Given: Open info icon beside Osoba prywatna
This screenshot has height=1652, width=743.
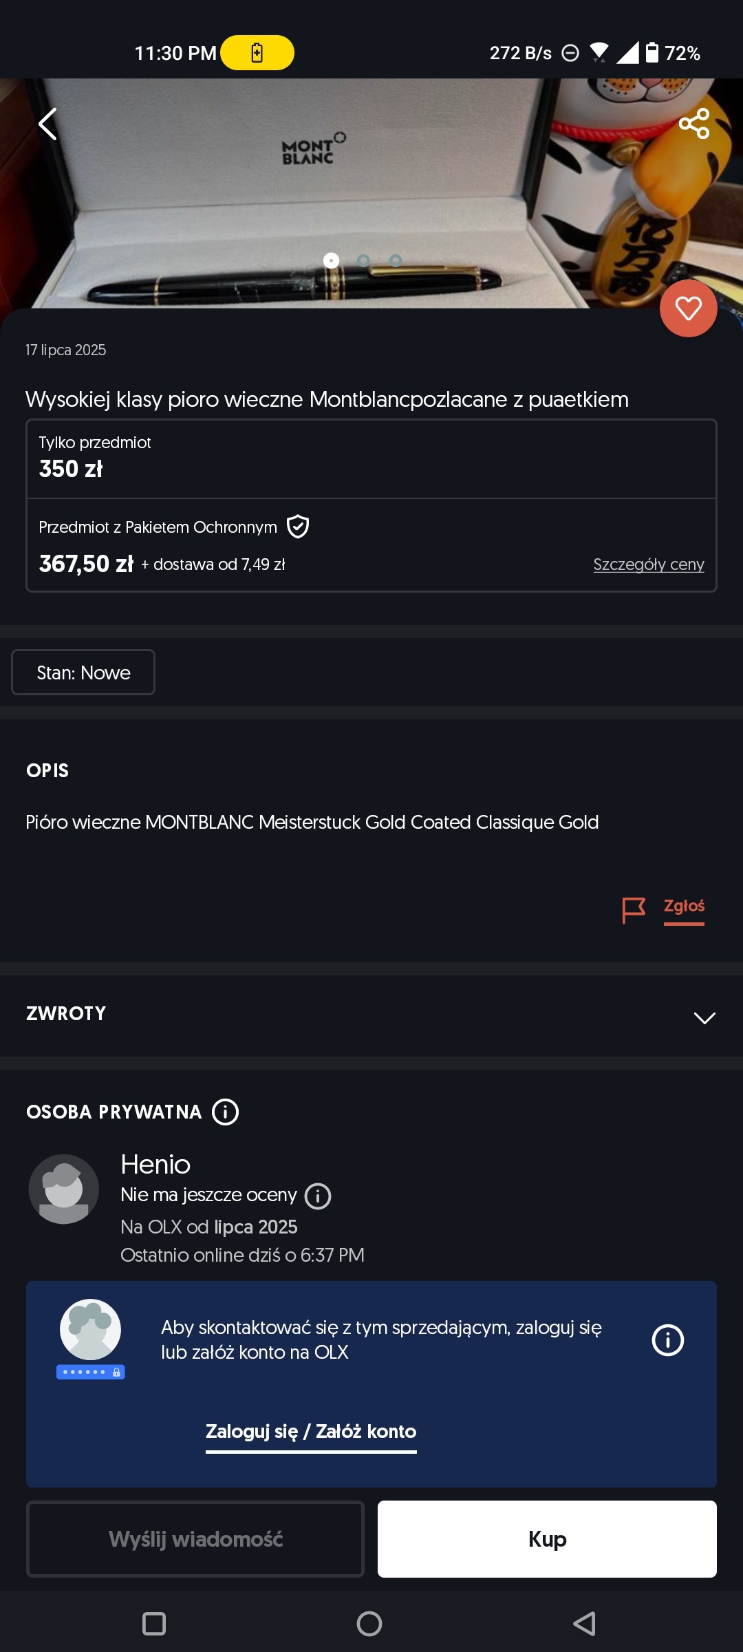Looking at the screenshot, I should click(x=225, y=1112).
